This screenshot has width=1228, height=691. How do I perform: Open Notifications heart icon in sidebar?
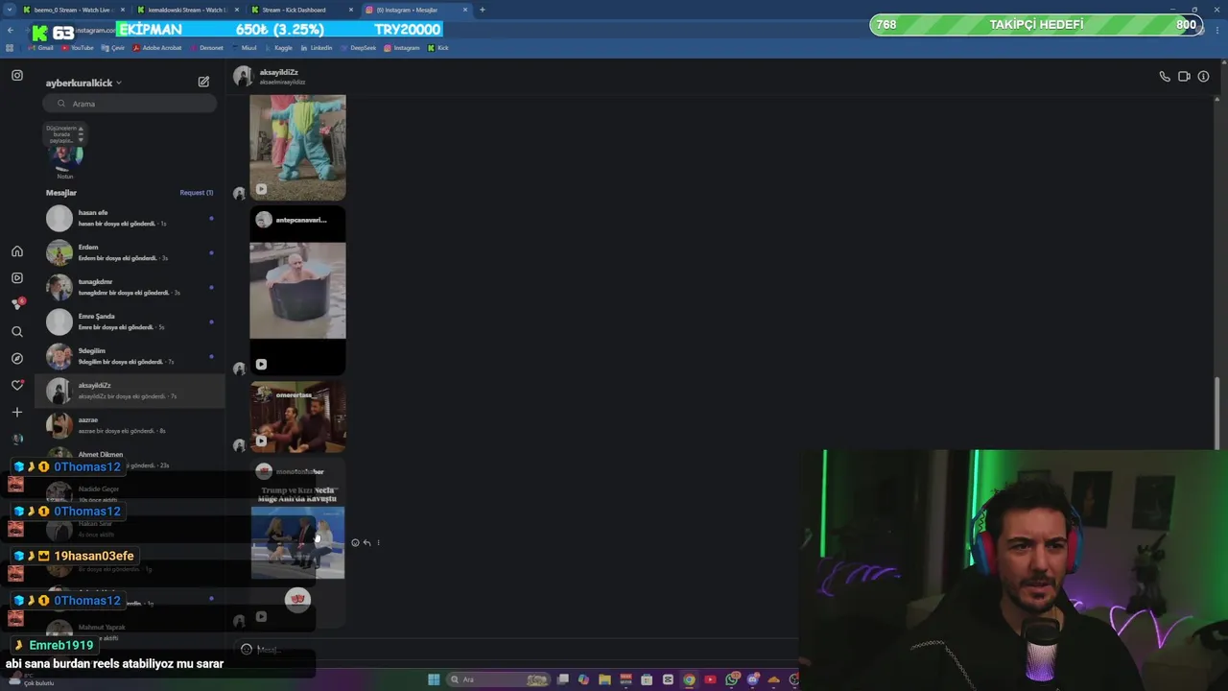17,385
